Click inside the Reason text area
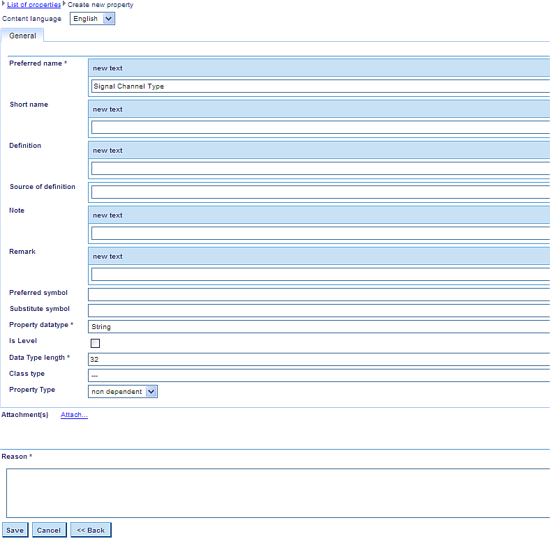Viewport: 550px width, 541px height. (x=278, y=493)
